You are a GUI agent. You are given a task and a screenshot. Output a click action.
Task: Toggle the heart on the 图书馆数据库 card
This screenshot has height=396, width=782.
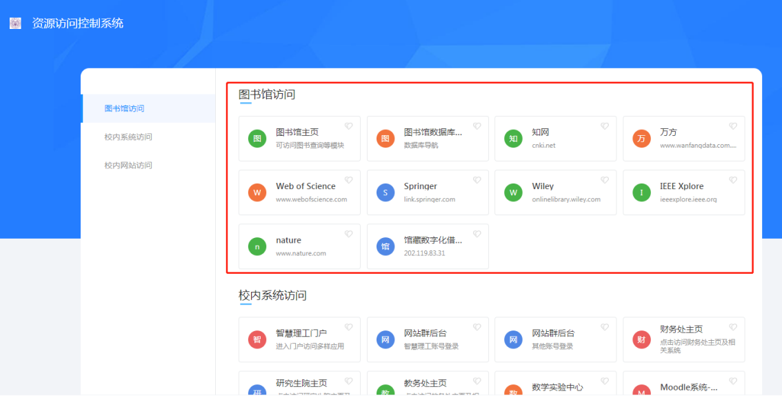[x=477, y=126]
